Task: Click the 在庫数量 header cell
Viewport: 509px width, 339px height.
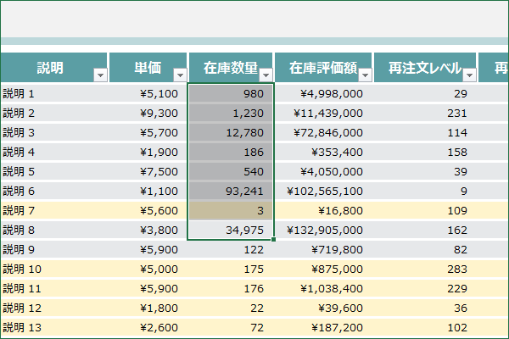Action: coord(231,68)
